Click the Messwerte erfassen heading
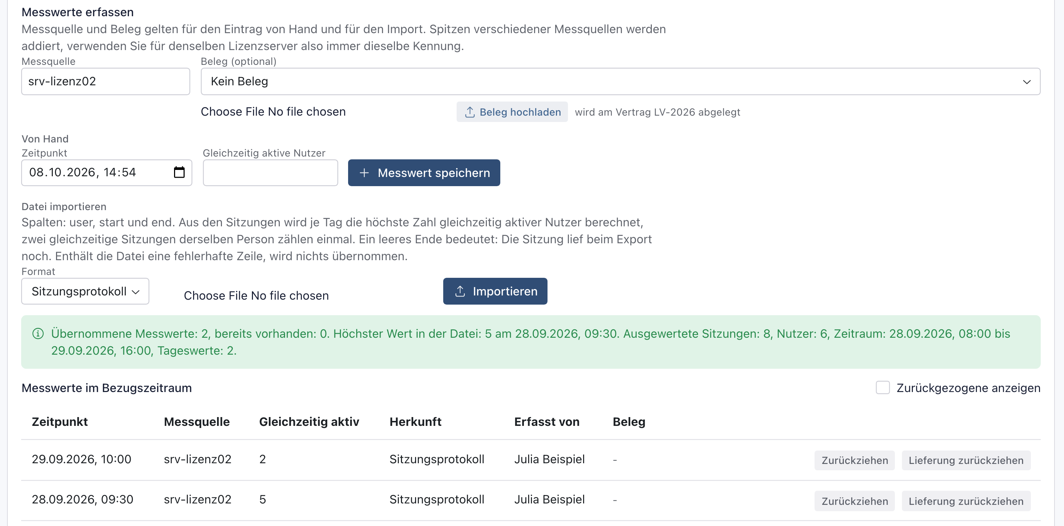This screenshot has height=526, width=1064. (78, 12)
